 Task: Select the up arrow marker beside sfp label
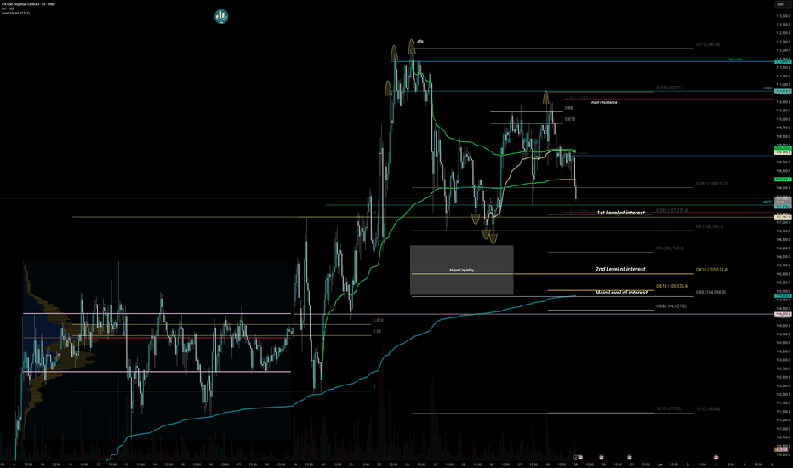pyautogui.click(x=412, y=47)
